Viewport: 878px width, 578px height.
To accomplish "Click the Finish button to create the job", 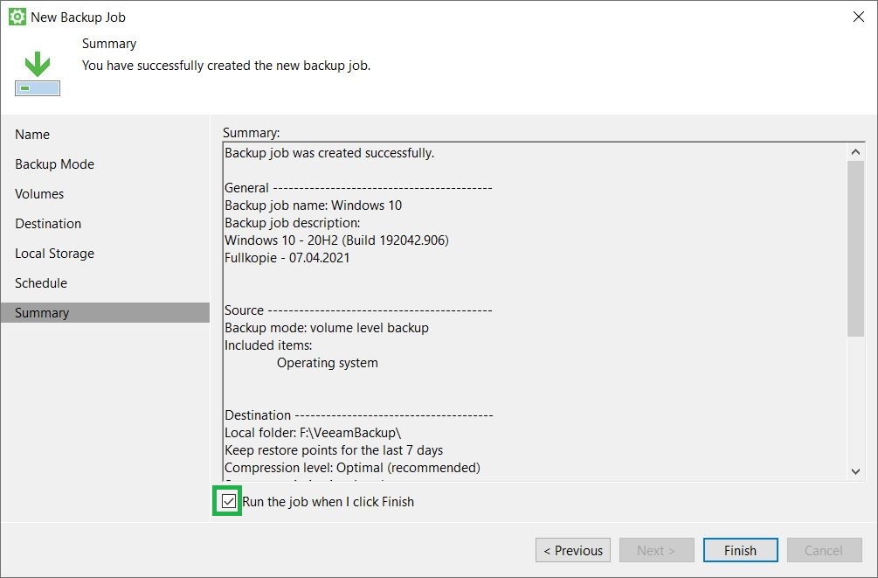I will pos(739,550).
